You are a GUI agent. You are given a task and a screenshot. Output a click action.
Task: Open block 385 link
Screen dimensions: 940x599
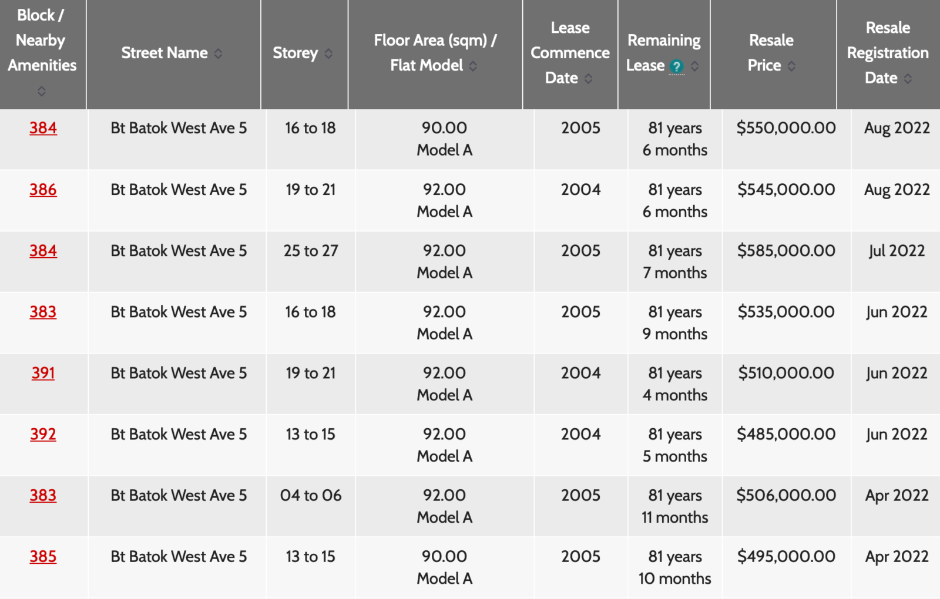(x=43, y=556)
